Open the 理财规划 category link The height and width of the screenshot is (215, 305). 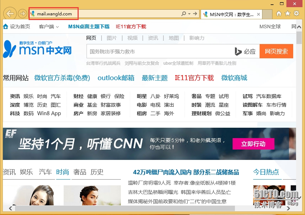pyautogui.click(x=201, y=113)
